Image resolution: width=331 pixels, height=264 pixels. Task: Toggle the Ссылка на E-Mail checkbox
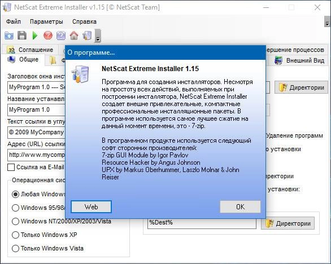[x=11, y=167]
